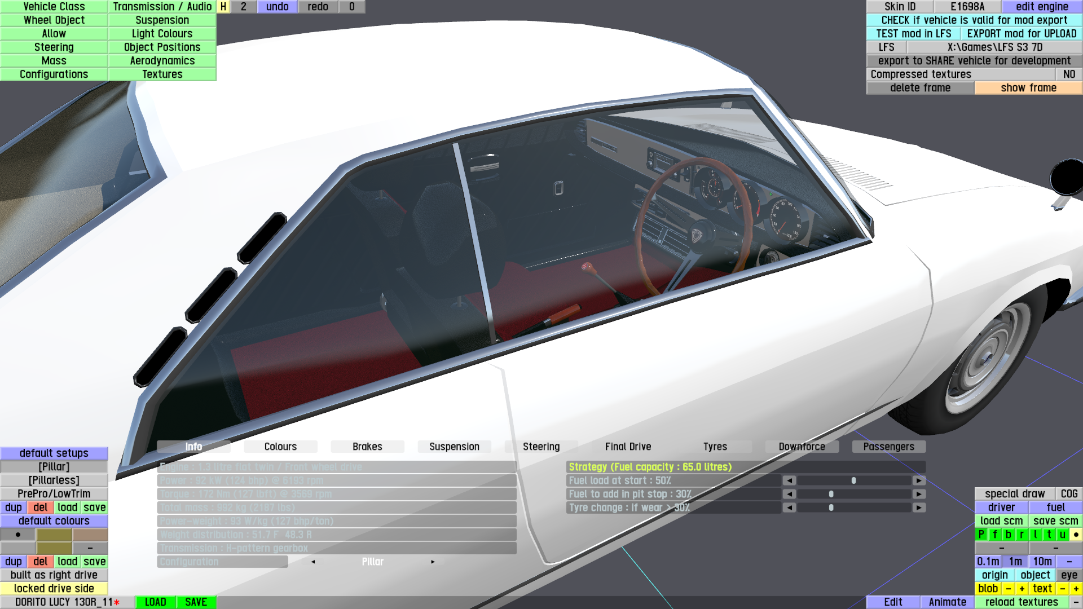This screenshot has height=609, width=1083.
Task: Open the Aerodynamics menu
Action: (x=162, y=61)
